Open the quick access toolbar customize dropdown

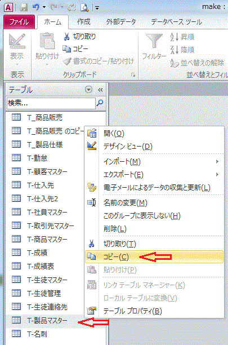coord(97,8)
